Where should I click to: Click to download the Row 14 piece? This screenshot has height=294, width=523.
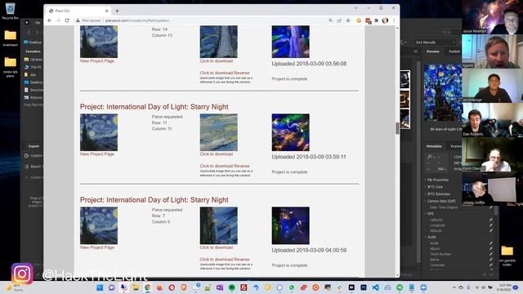click(216, 61)
